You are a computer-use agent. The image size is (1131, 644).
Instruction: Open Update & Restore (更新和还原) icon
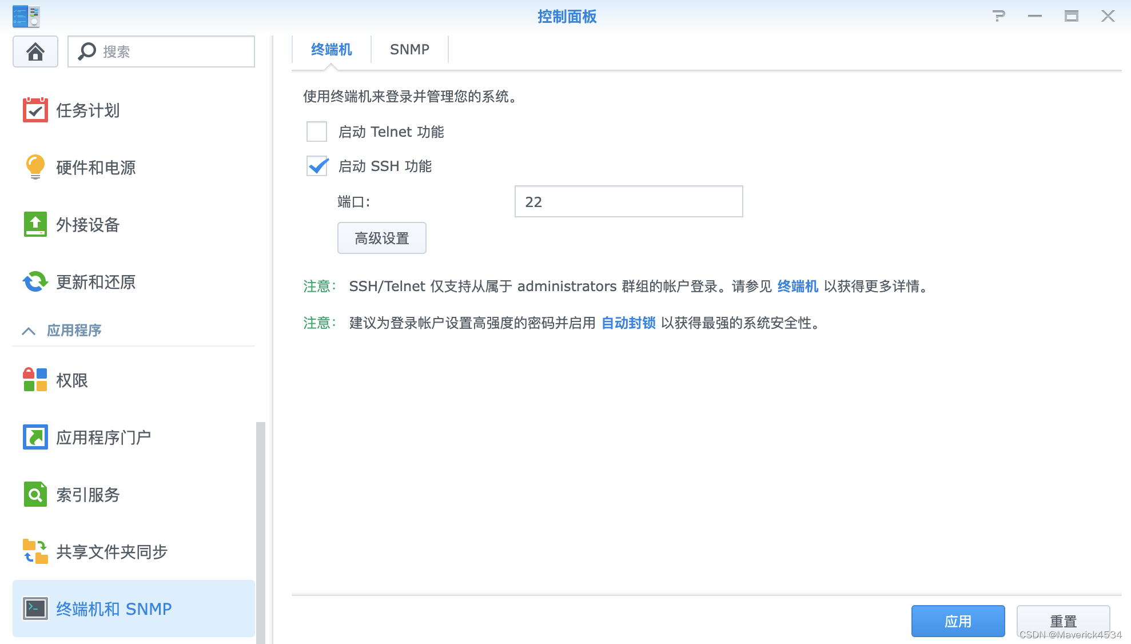(x=35, y=281)
